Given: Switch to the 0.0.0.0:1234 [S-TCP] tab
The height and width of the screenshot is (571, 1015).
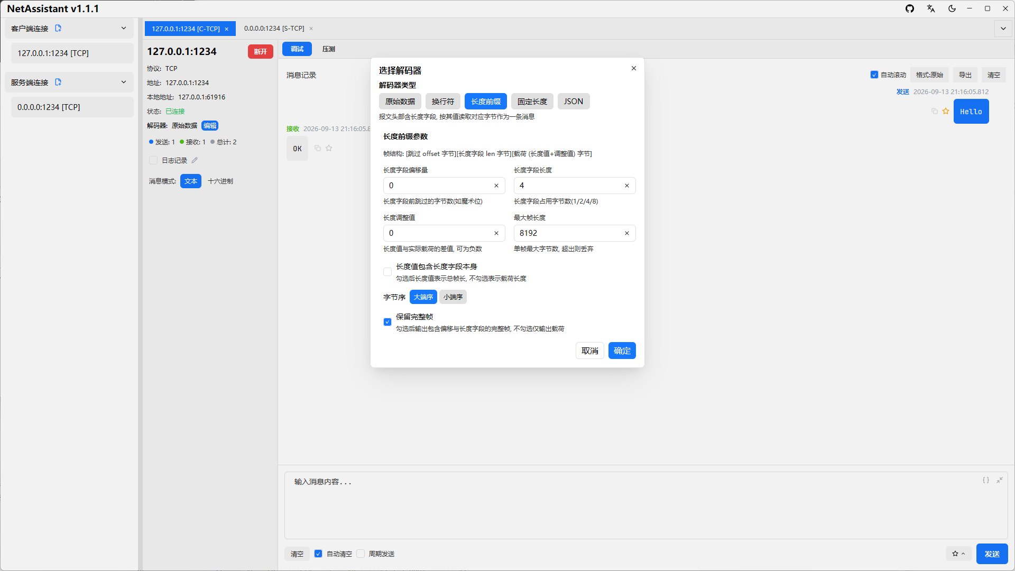Looking at the screenshot, I should (x=274, y=29).
